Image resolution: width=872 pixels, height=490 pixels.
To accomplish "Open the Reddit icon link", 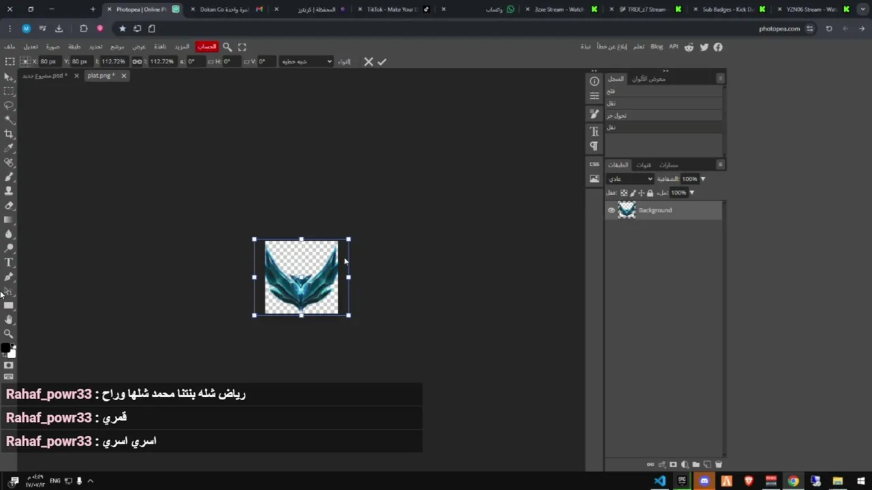I will [689, 47].
